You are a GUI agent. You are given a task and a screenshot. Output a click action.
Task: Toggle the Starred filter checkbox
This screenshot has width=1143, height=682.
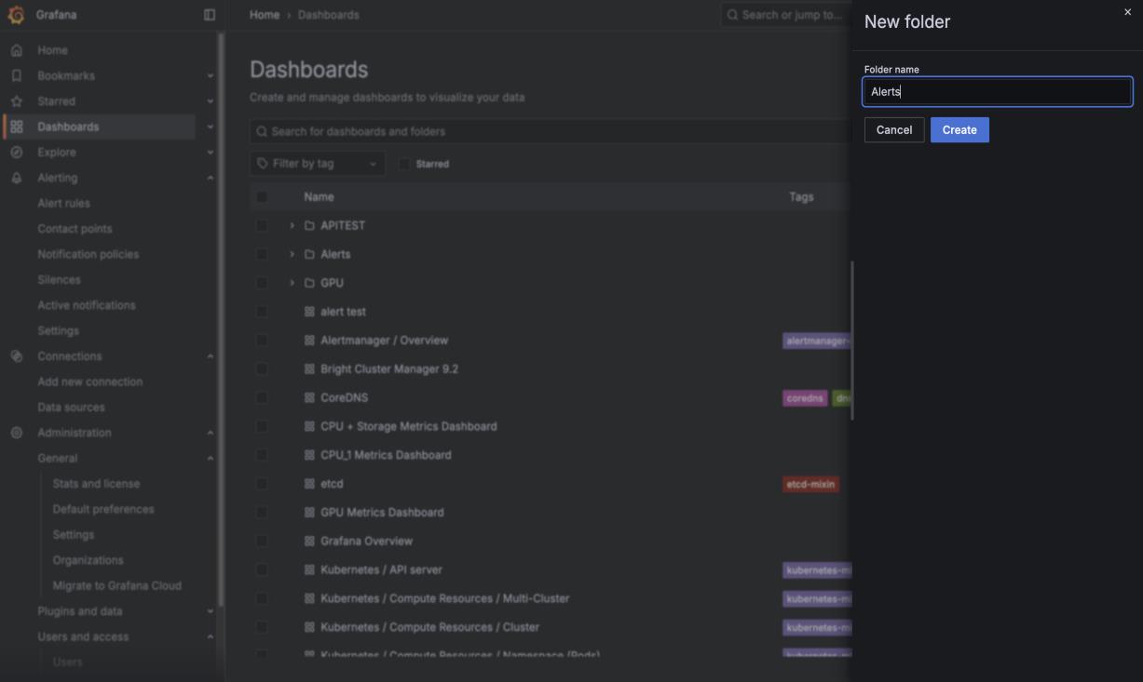click(403, 164)
